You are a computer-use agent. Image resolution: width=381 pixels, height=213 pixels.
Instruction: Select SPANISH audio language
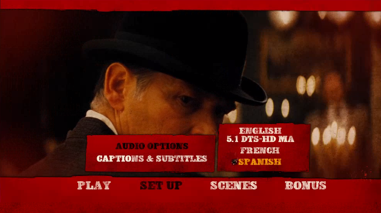[x=260, y=162]
